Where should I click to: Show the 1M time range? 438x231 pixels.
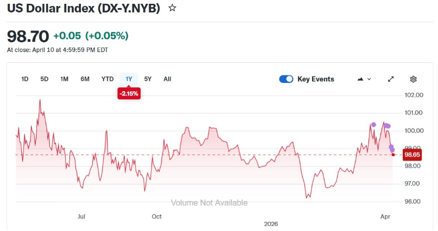(x=64, y=79)
